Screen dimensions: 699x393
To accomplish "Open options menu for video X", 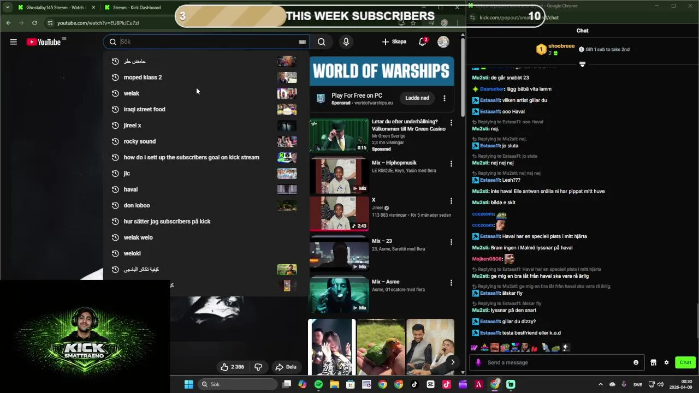I will click(451, 201).
